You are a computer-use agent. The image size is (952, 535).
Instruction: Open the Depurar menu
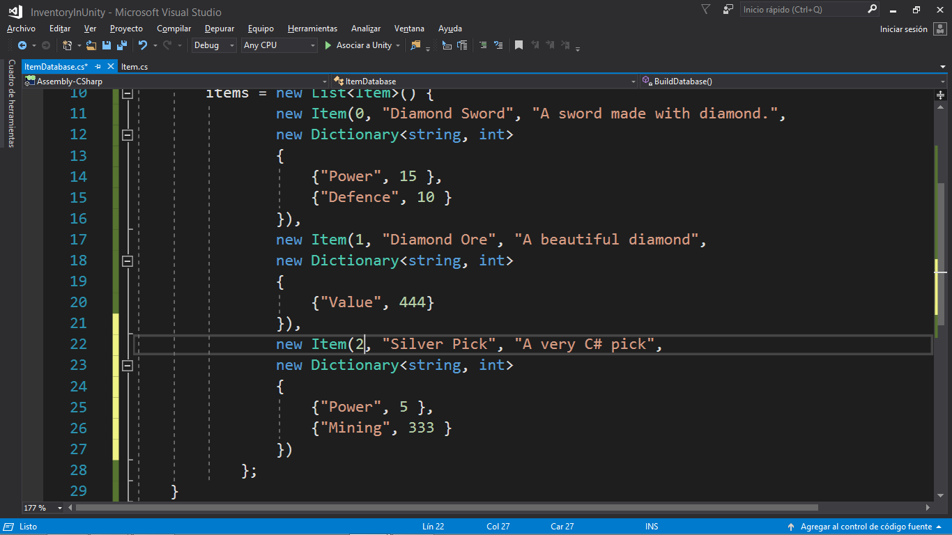(220, 29)
